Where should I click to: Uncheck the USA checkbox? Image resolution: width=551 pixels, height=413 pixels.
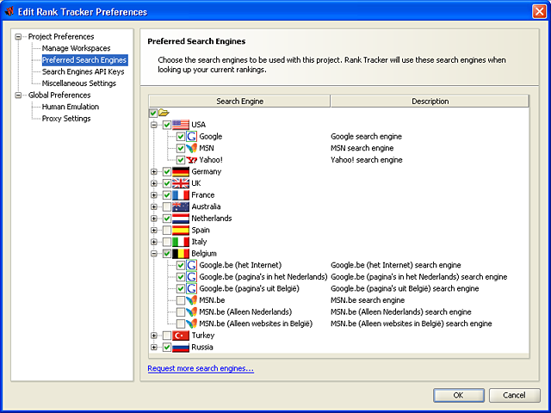pos(167,125)
